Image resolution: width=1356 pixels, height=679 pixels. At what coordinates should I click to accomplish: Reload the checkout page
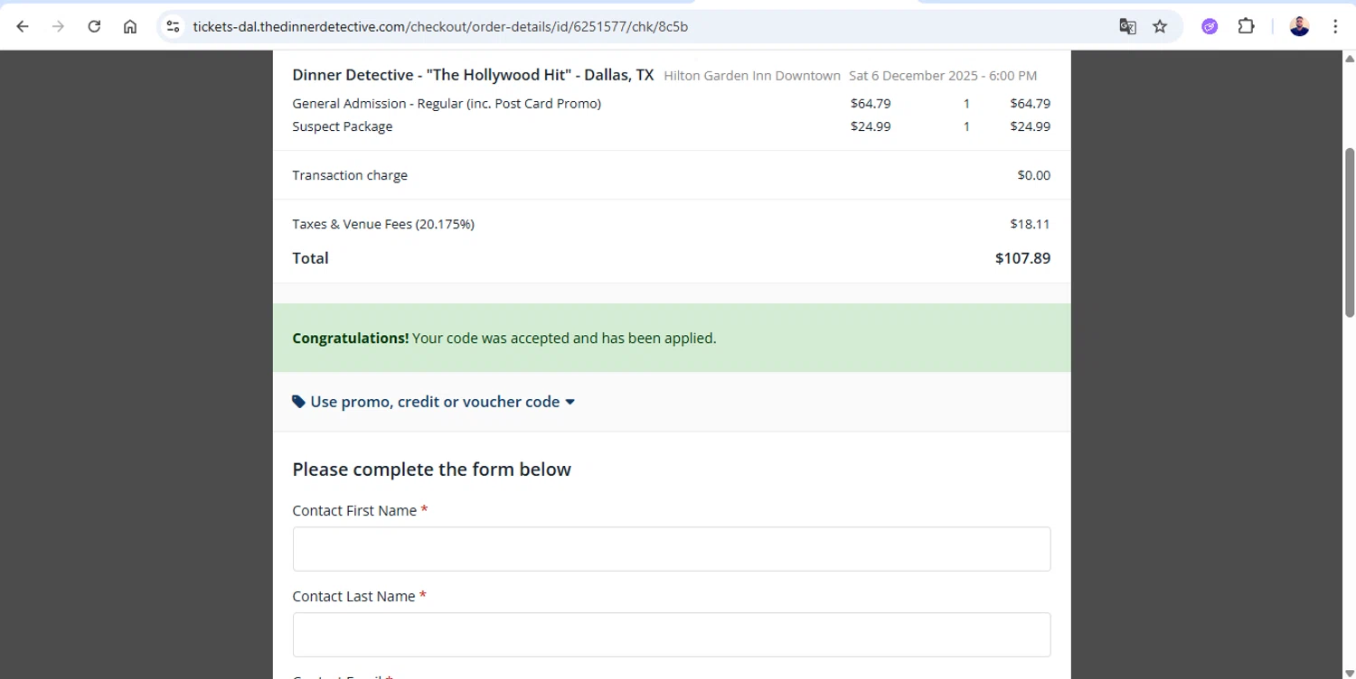pos(94,26)
